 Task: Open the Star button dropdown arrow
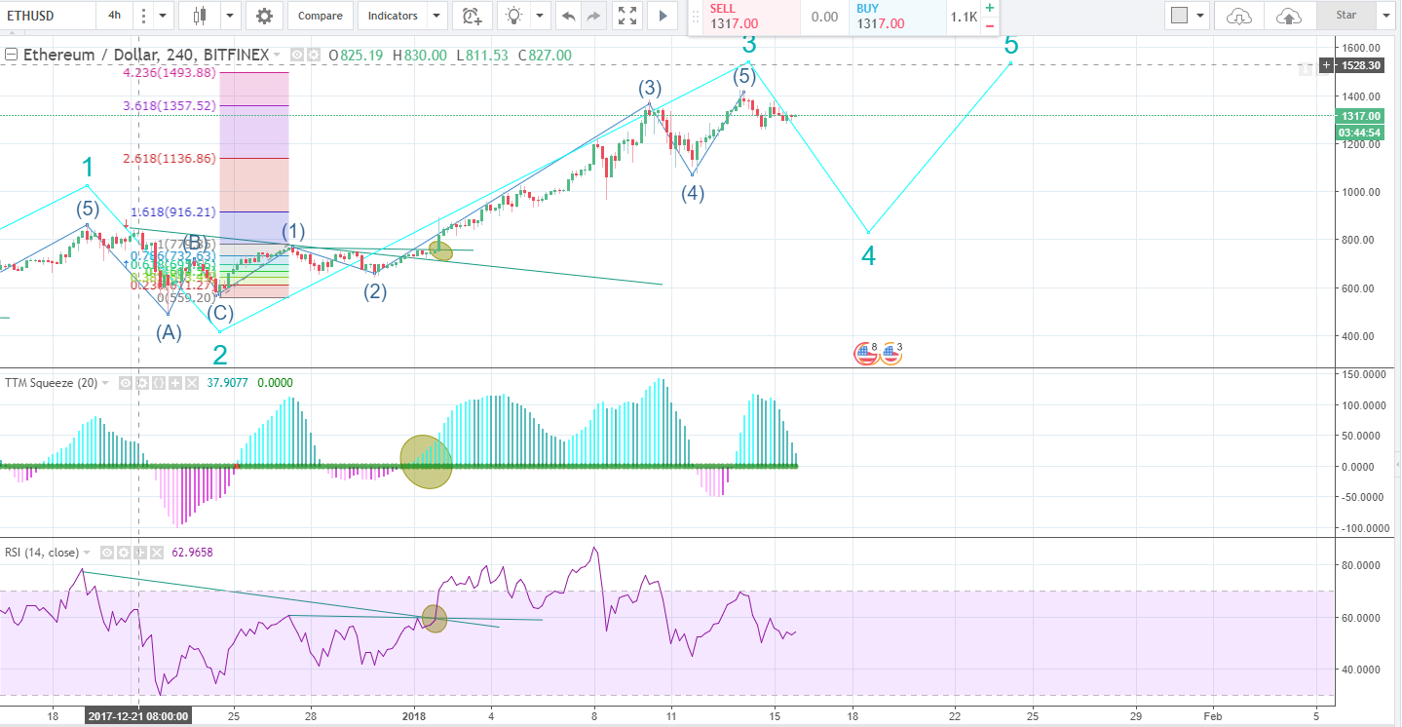(x=1385, y=16)
